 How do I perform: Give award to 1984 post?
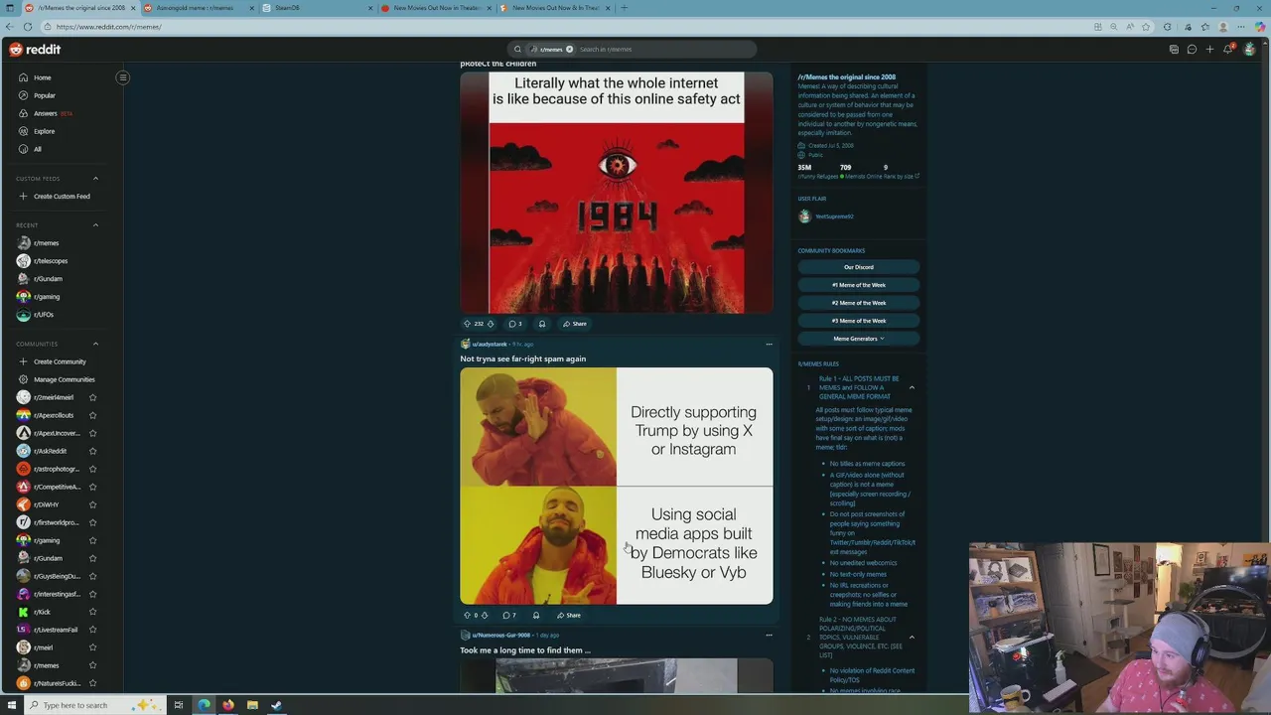(x=542, y=324)
